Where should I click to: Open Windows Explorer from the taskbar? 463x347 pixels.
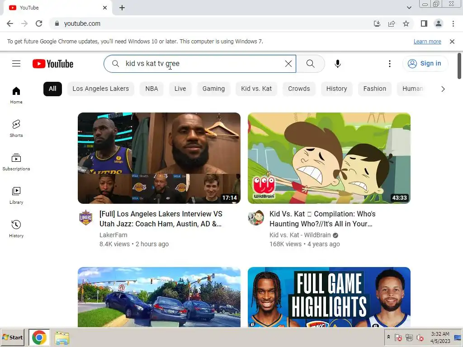(61, 338)
